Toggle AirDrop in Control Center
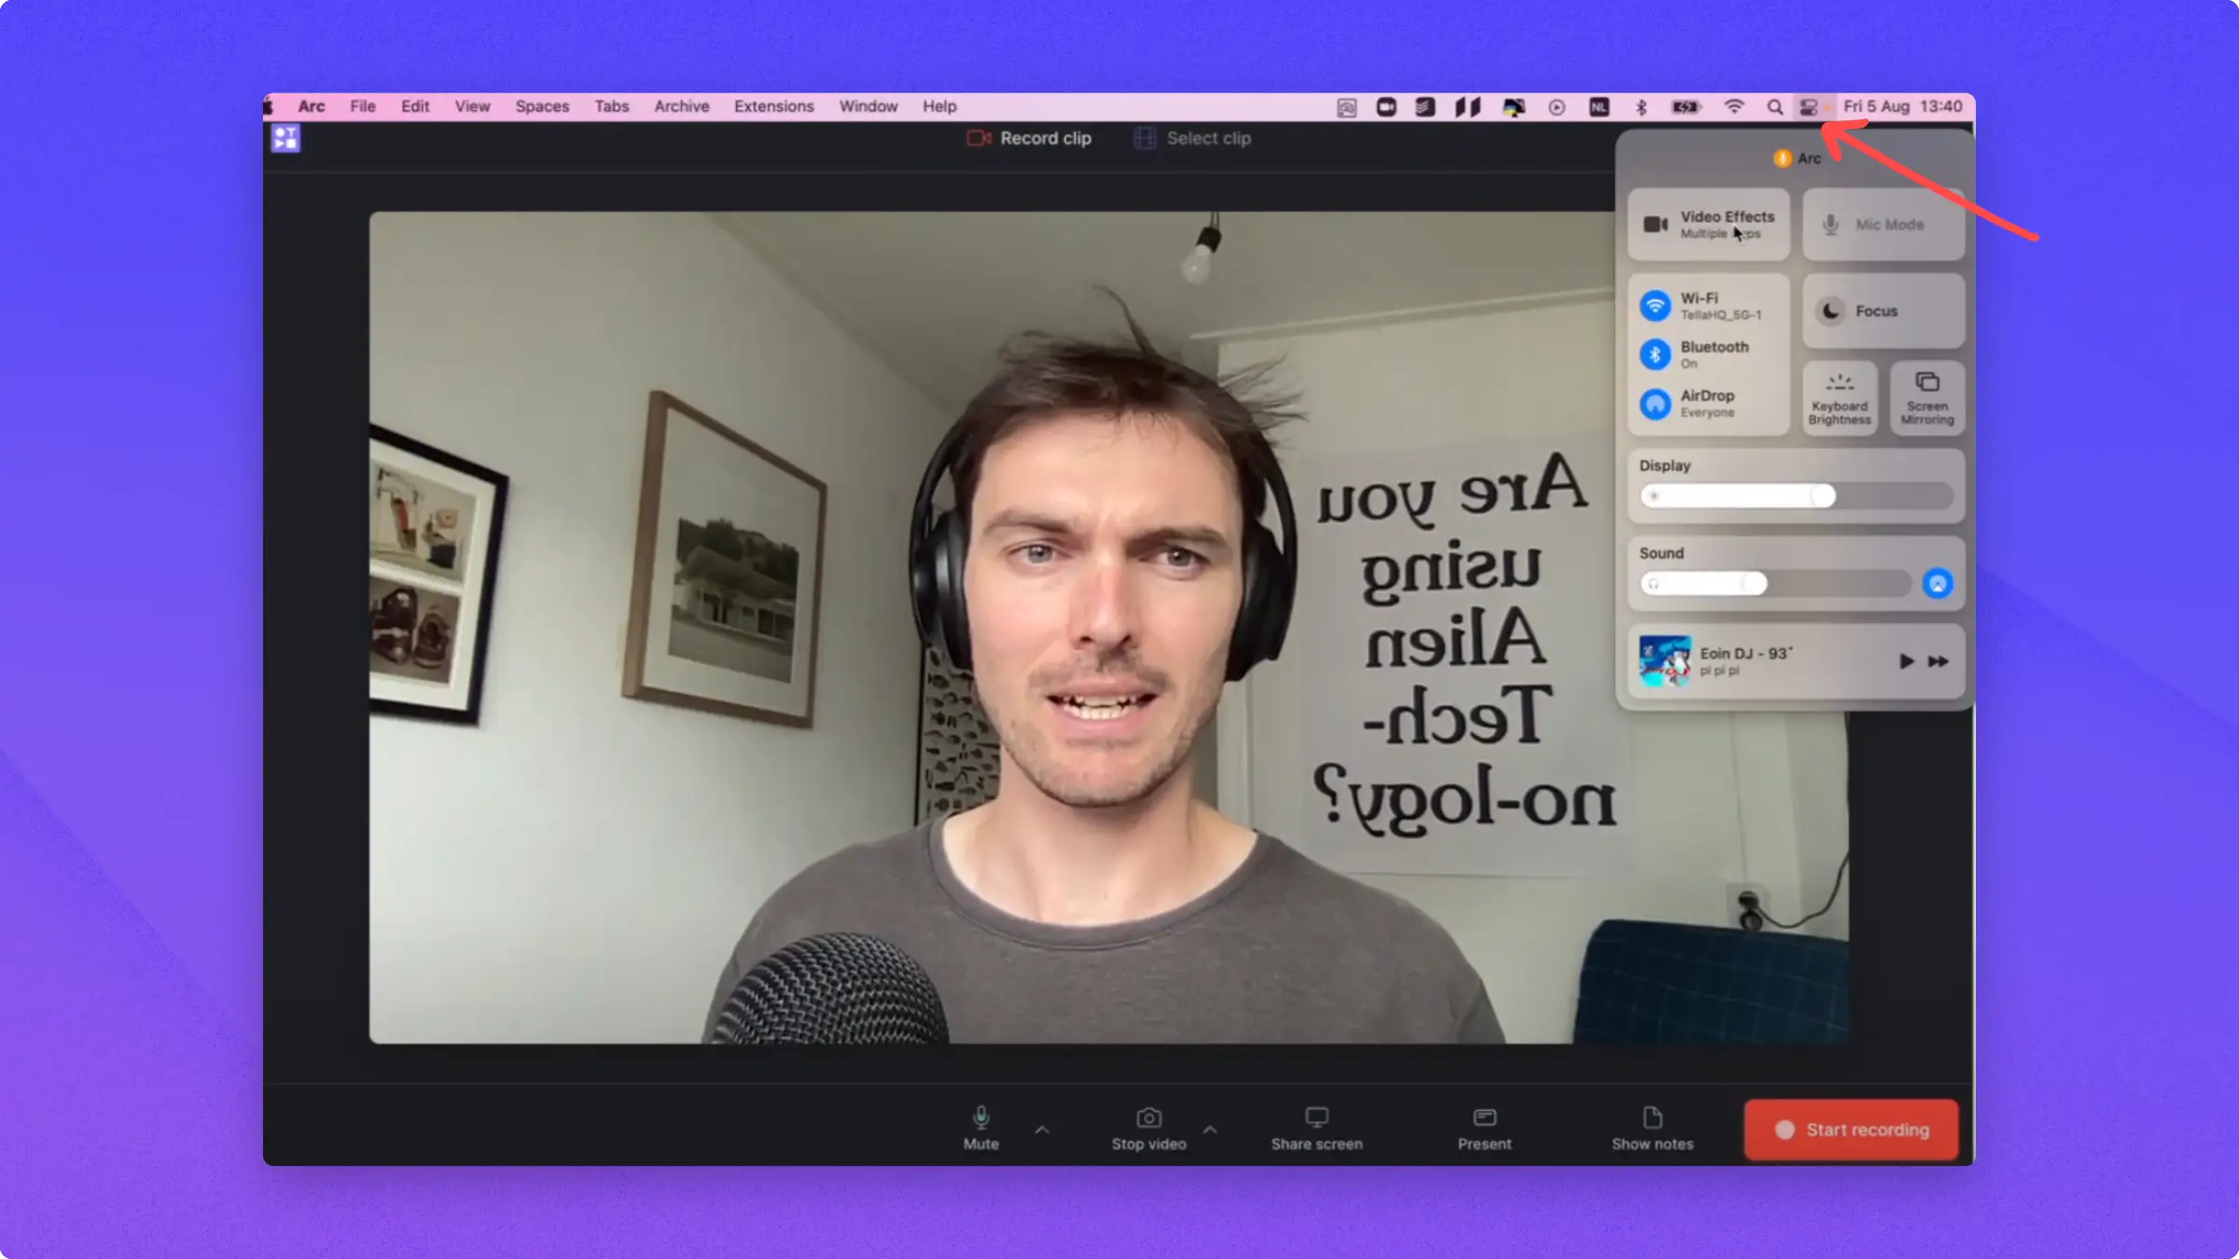The width and height of the screenshot is (2239, 1259). (1655, 404)
